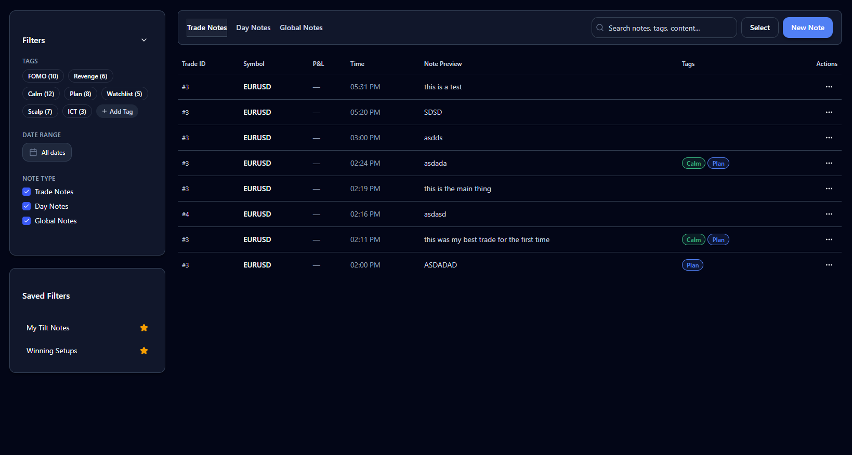
Task: Click Plan tag on 02:11 PM row
Action: (718, 239)
